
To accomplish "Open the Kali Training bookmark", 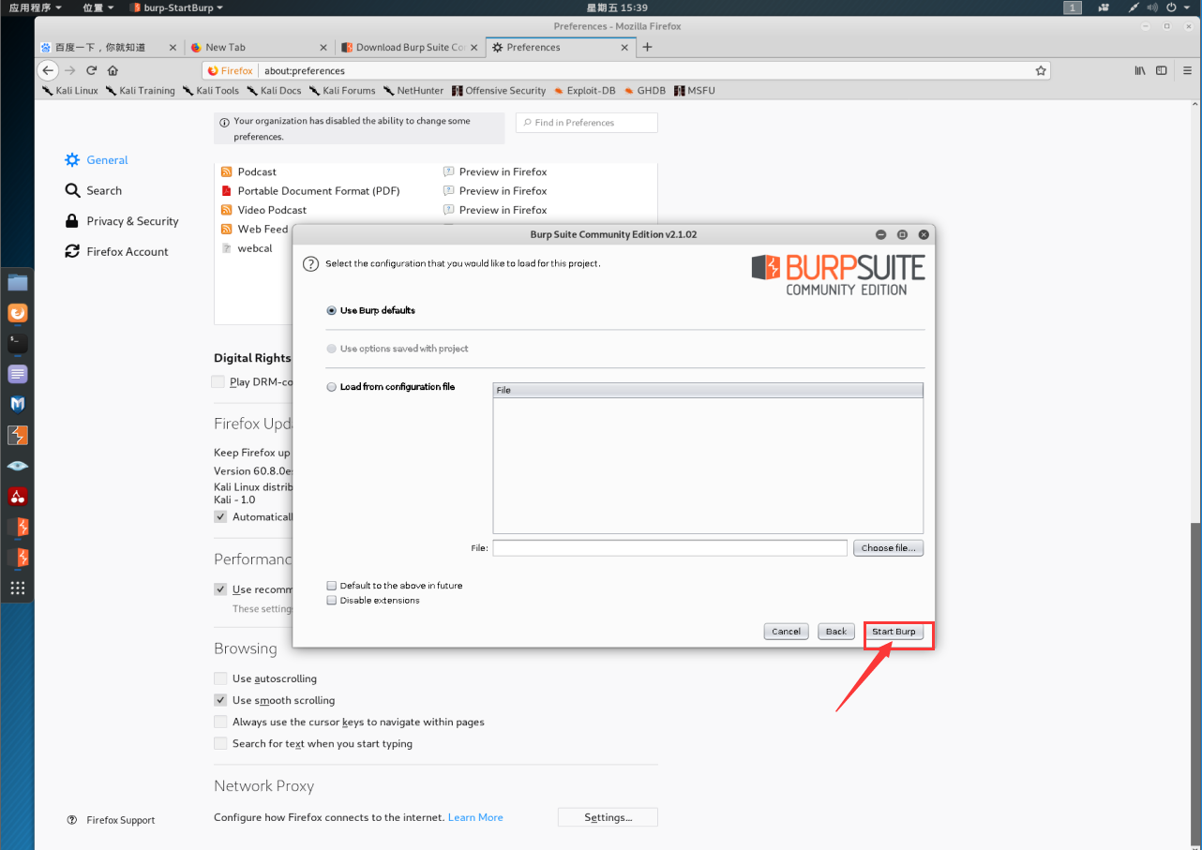I will click(x=141, y=91).
